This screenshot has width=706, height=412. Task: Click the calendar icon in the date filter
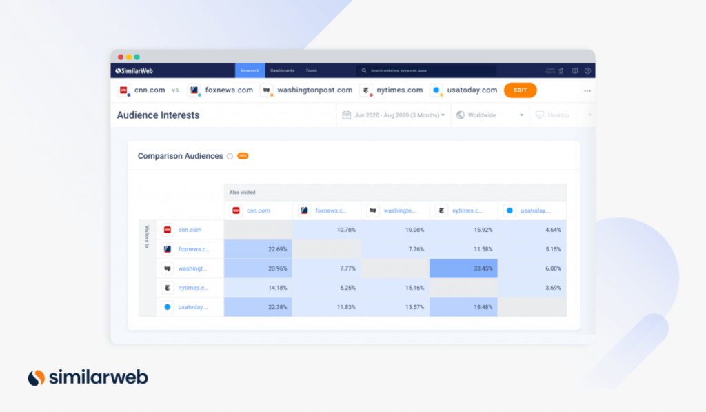(x=347, y=115)
